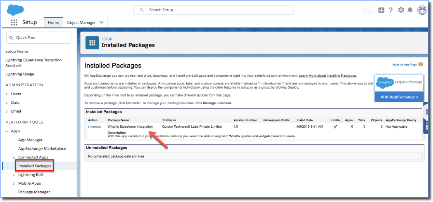Image resolution: width=433 pixels, height=202 pixels.
Task: Open AppExchange Marketplace in sidebar
Action: (42, 148)
